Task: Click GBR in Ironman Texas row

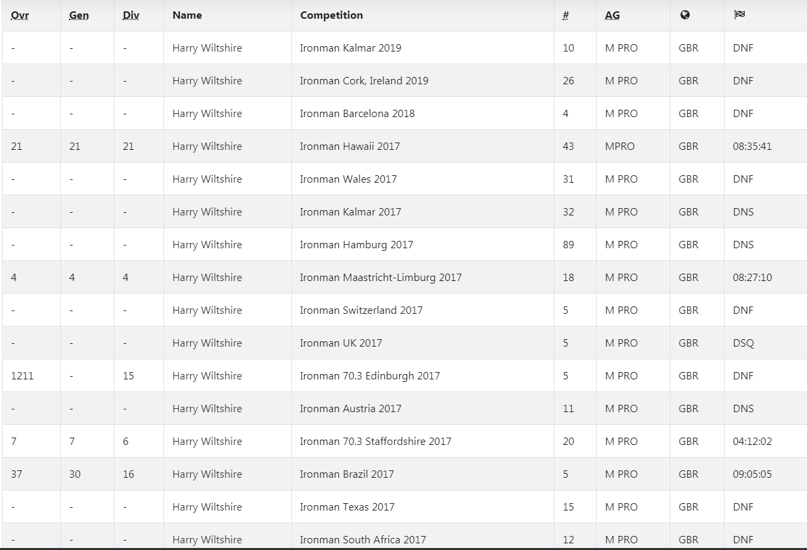Action: pos(688,507)
